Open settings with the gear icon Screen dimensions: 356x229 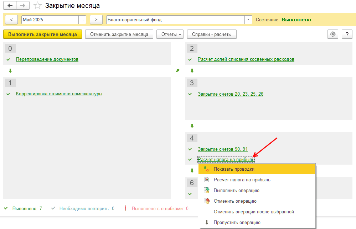coord(333,34)
